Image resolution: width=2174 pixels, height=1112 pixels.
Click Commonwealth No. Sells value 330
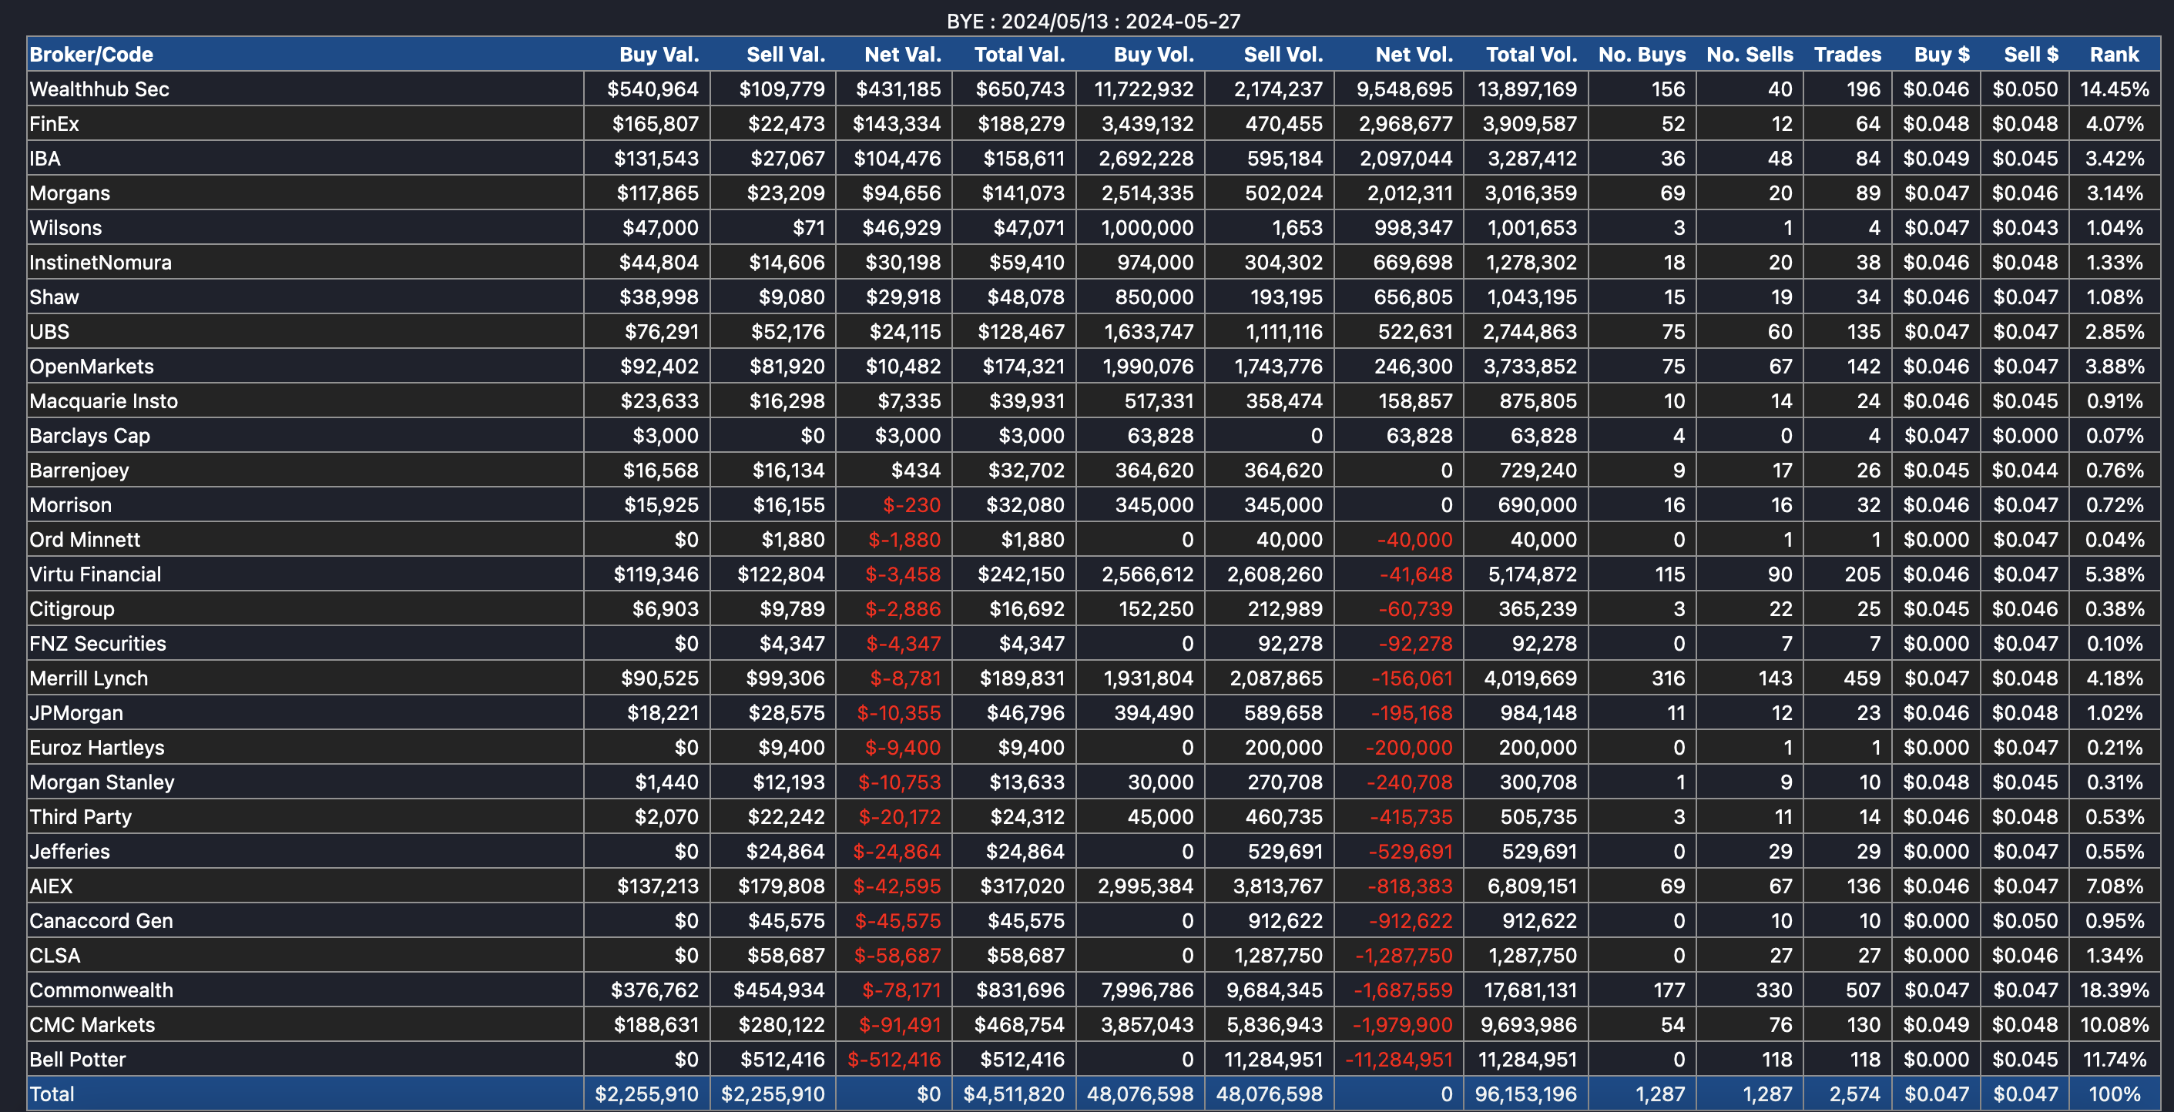point(1774,989)
